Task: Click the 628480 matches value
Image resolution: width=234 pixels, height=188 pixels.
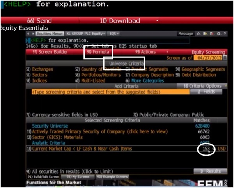Action: 202,126
